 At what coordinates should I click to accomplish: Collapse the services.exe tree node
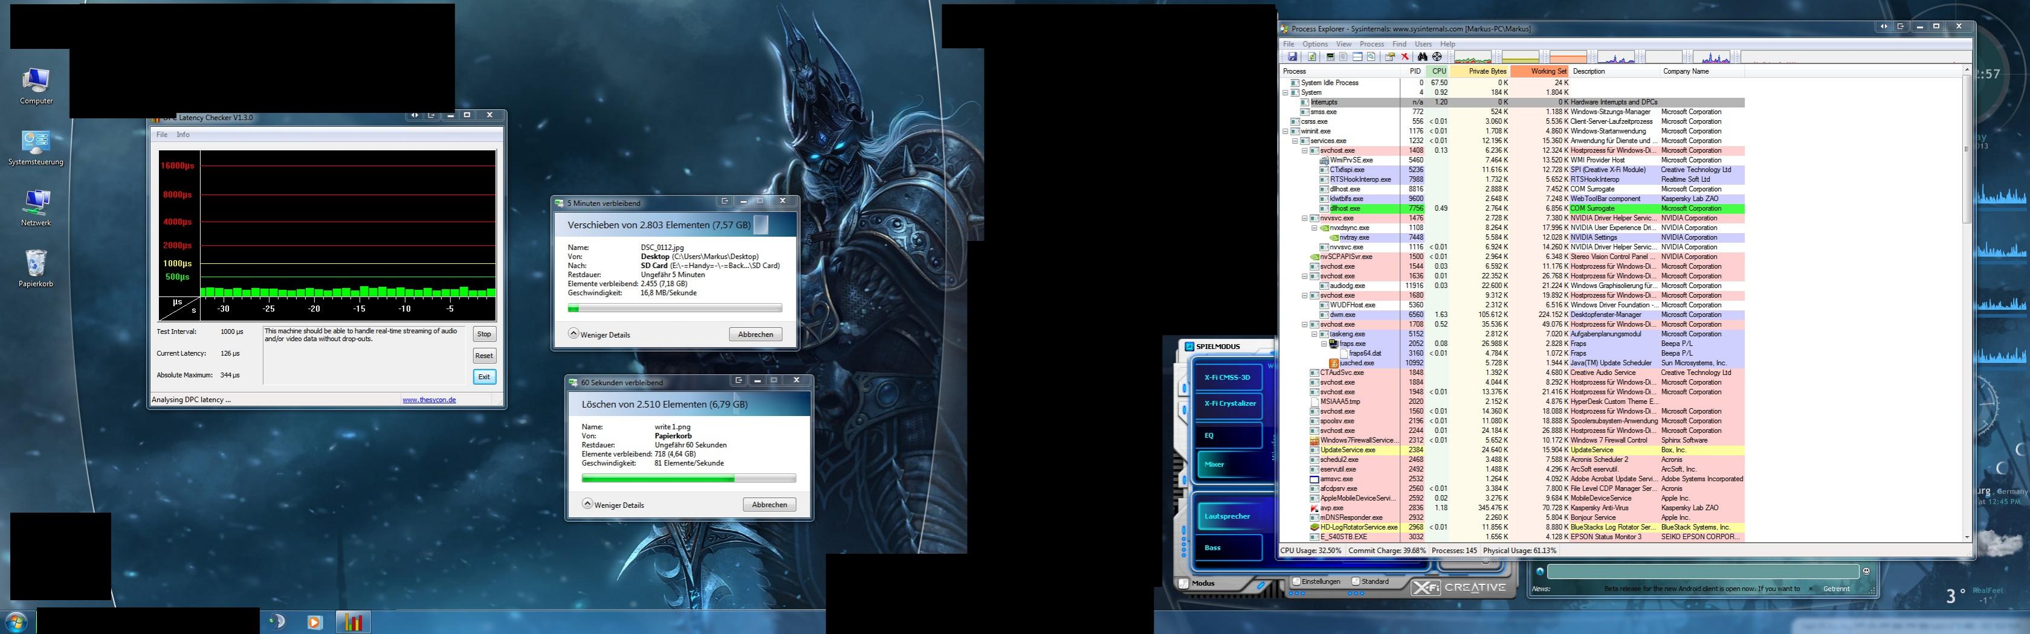click(1295, 141)
